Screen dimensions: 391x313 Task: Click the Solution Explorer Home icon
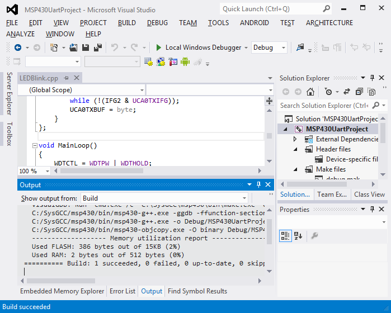(310, 92)
